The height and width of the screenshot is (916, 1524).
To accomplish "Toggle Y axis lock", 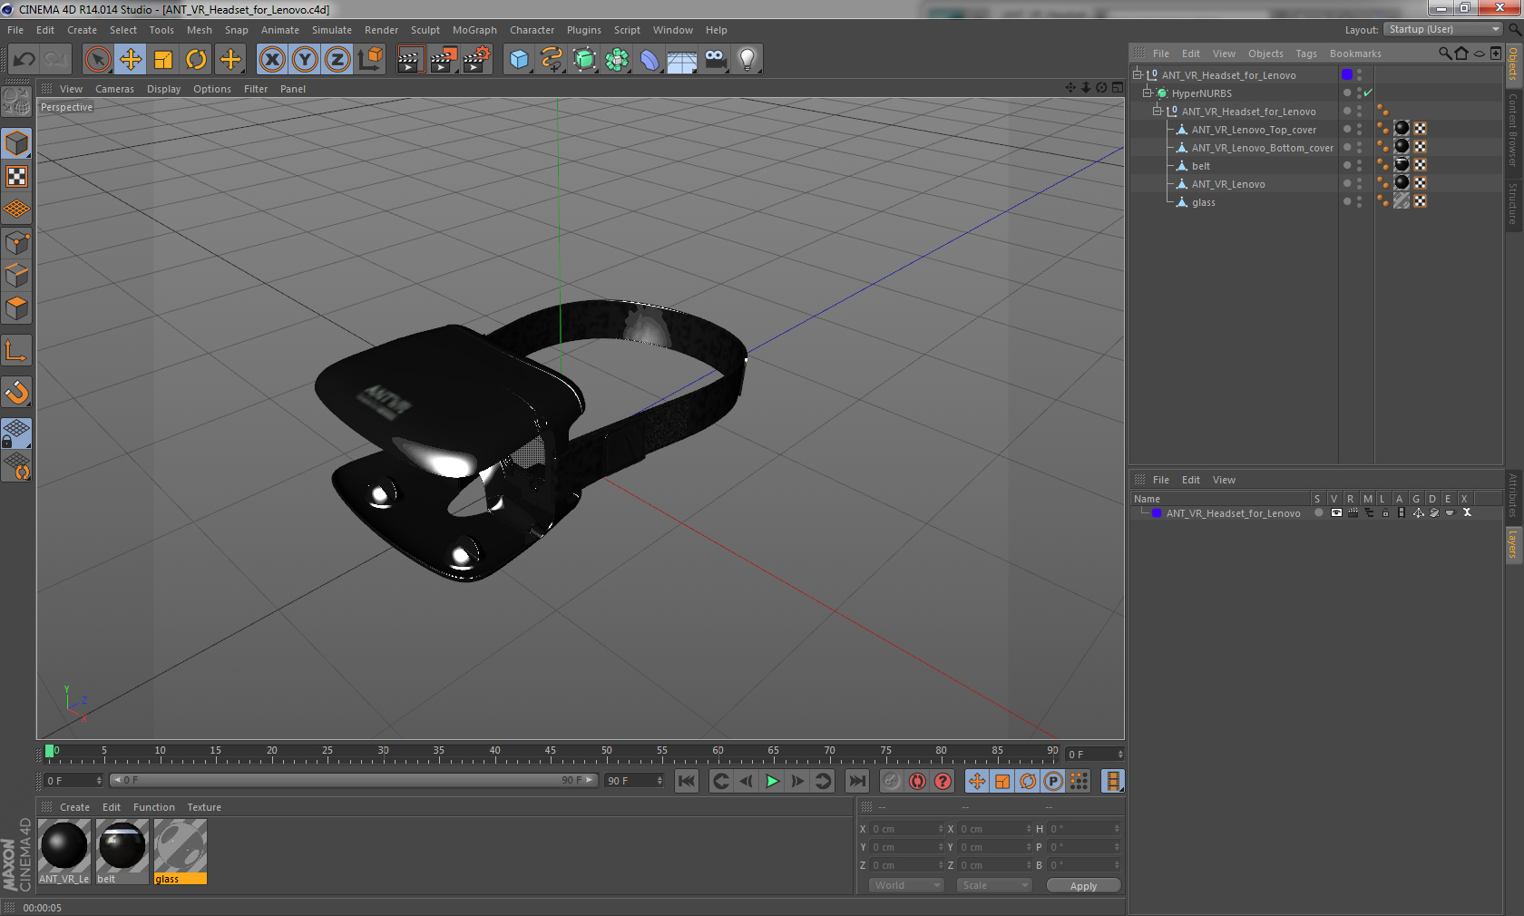I will pos(305,60).
